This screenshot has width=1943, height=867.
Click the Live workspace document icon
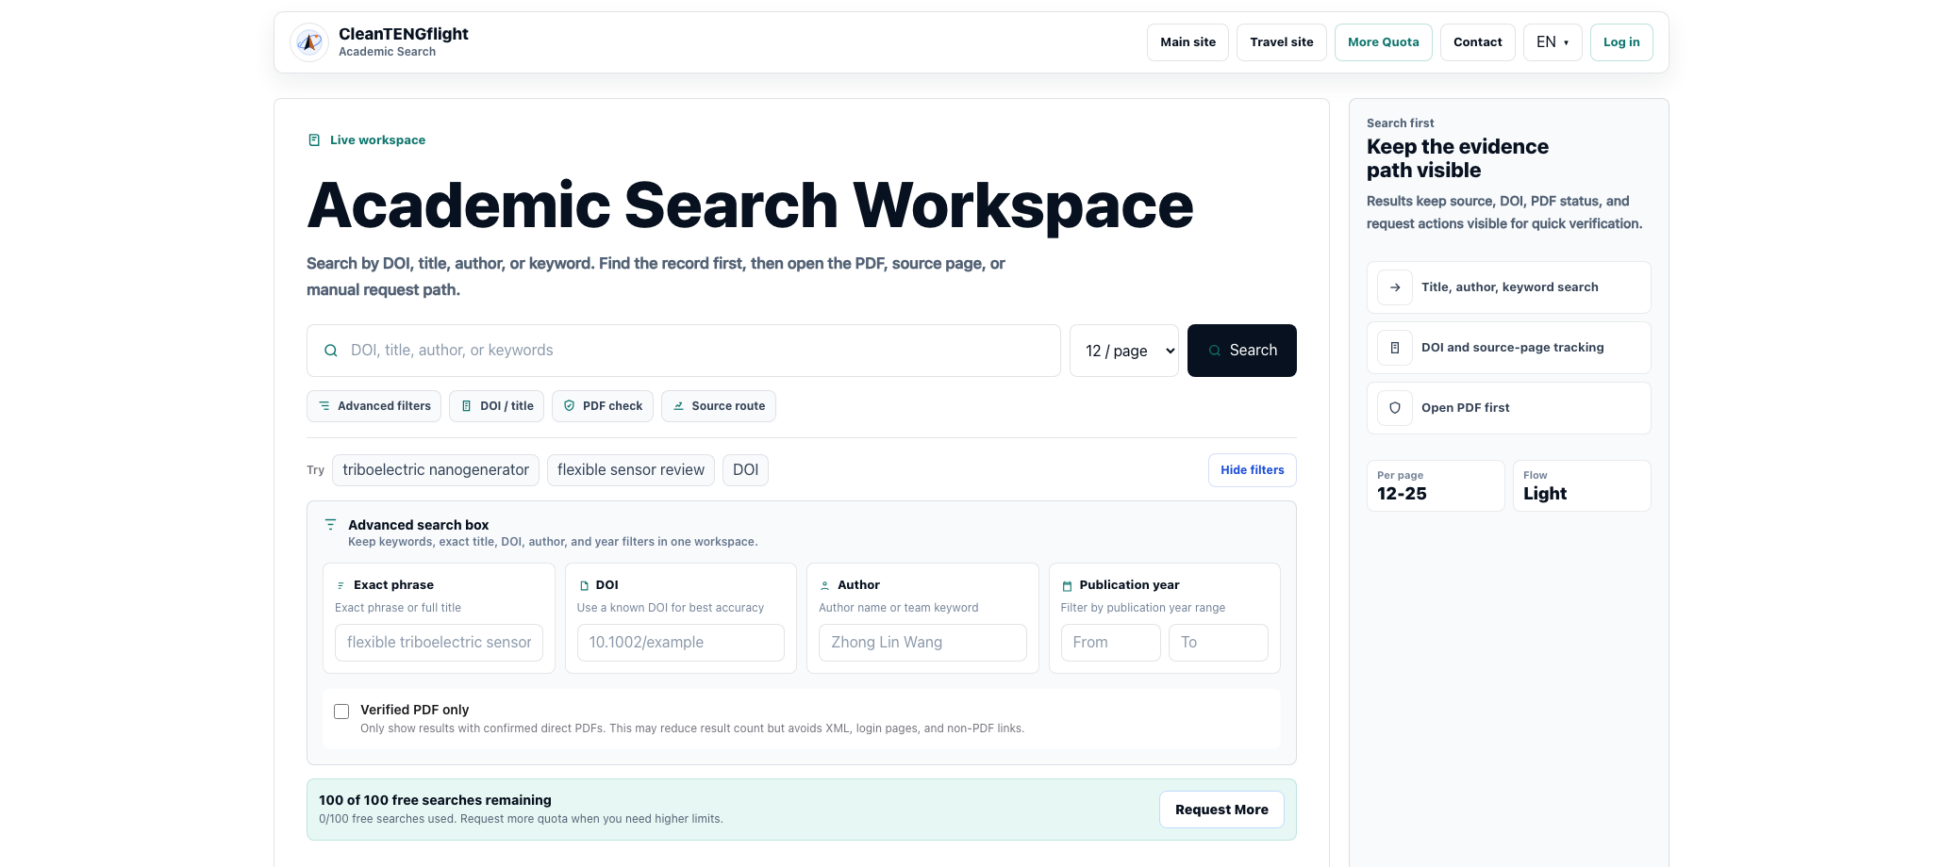314,140
